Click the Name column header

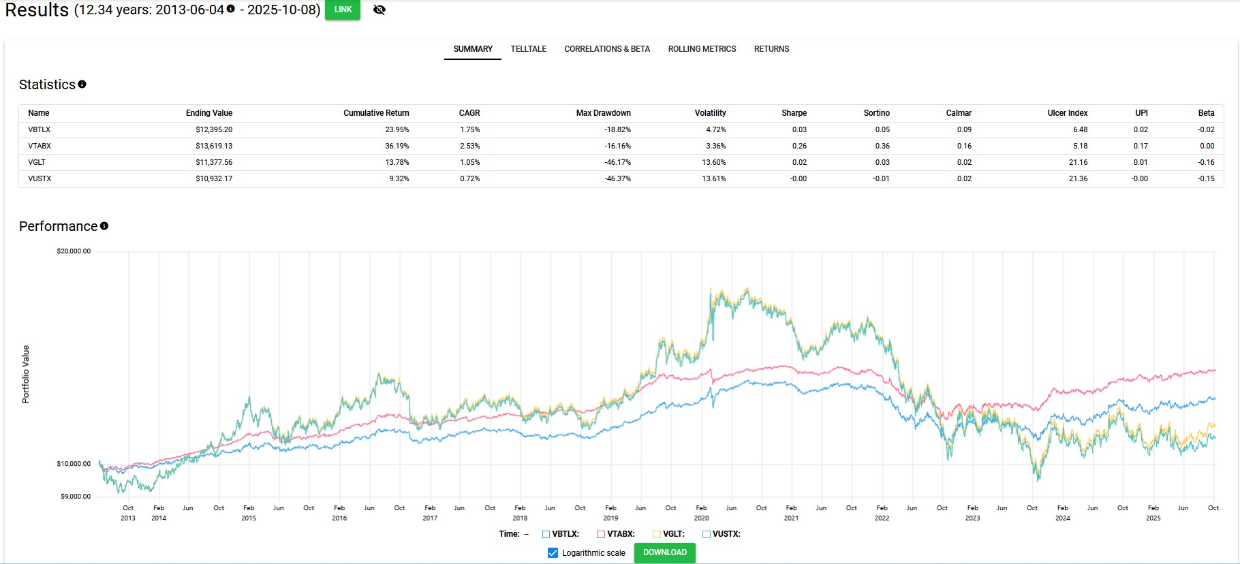tap(39, 113)
